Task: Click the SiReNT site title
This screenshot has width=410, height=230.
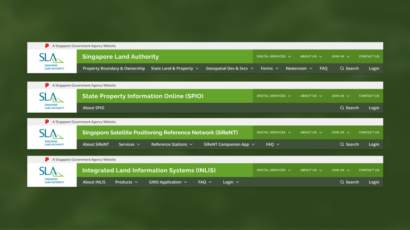Action: point(160,133)
